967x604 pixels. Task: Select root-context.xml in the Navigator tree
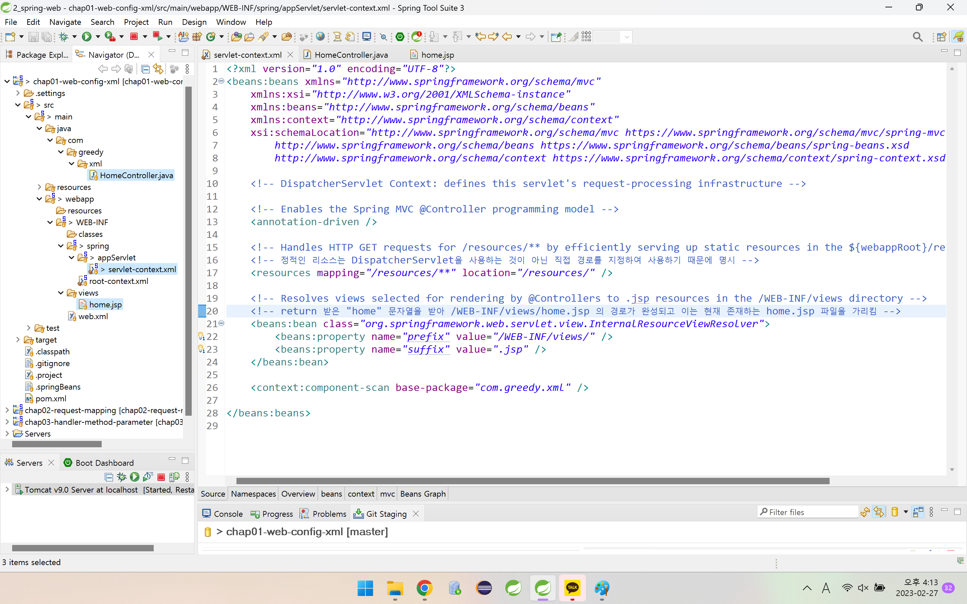(119, 281)
